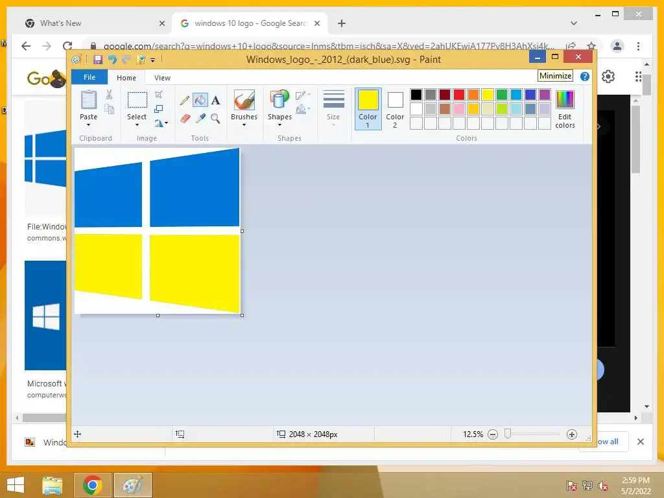Select the windows 10 logo Google Search tab
Screen dimensions: 664x498
click(x=250, y=23)
